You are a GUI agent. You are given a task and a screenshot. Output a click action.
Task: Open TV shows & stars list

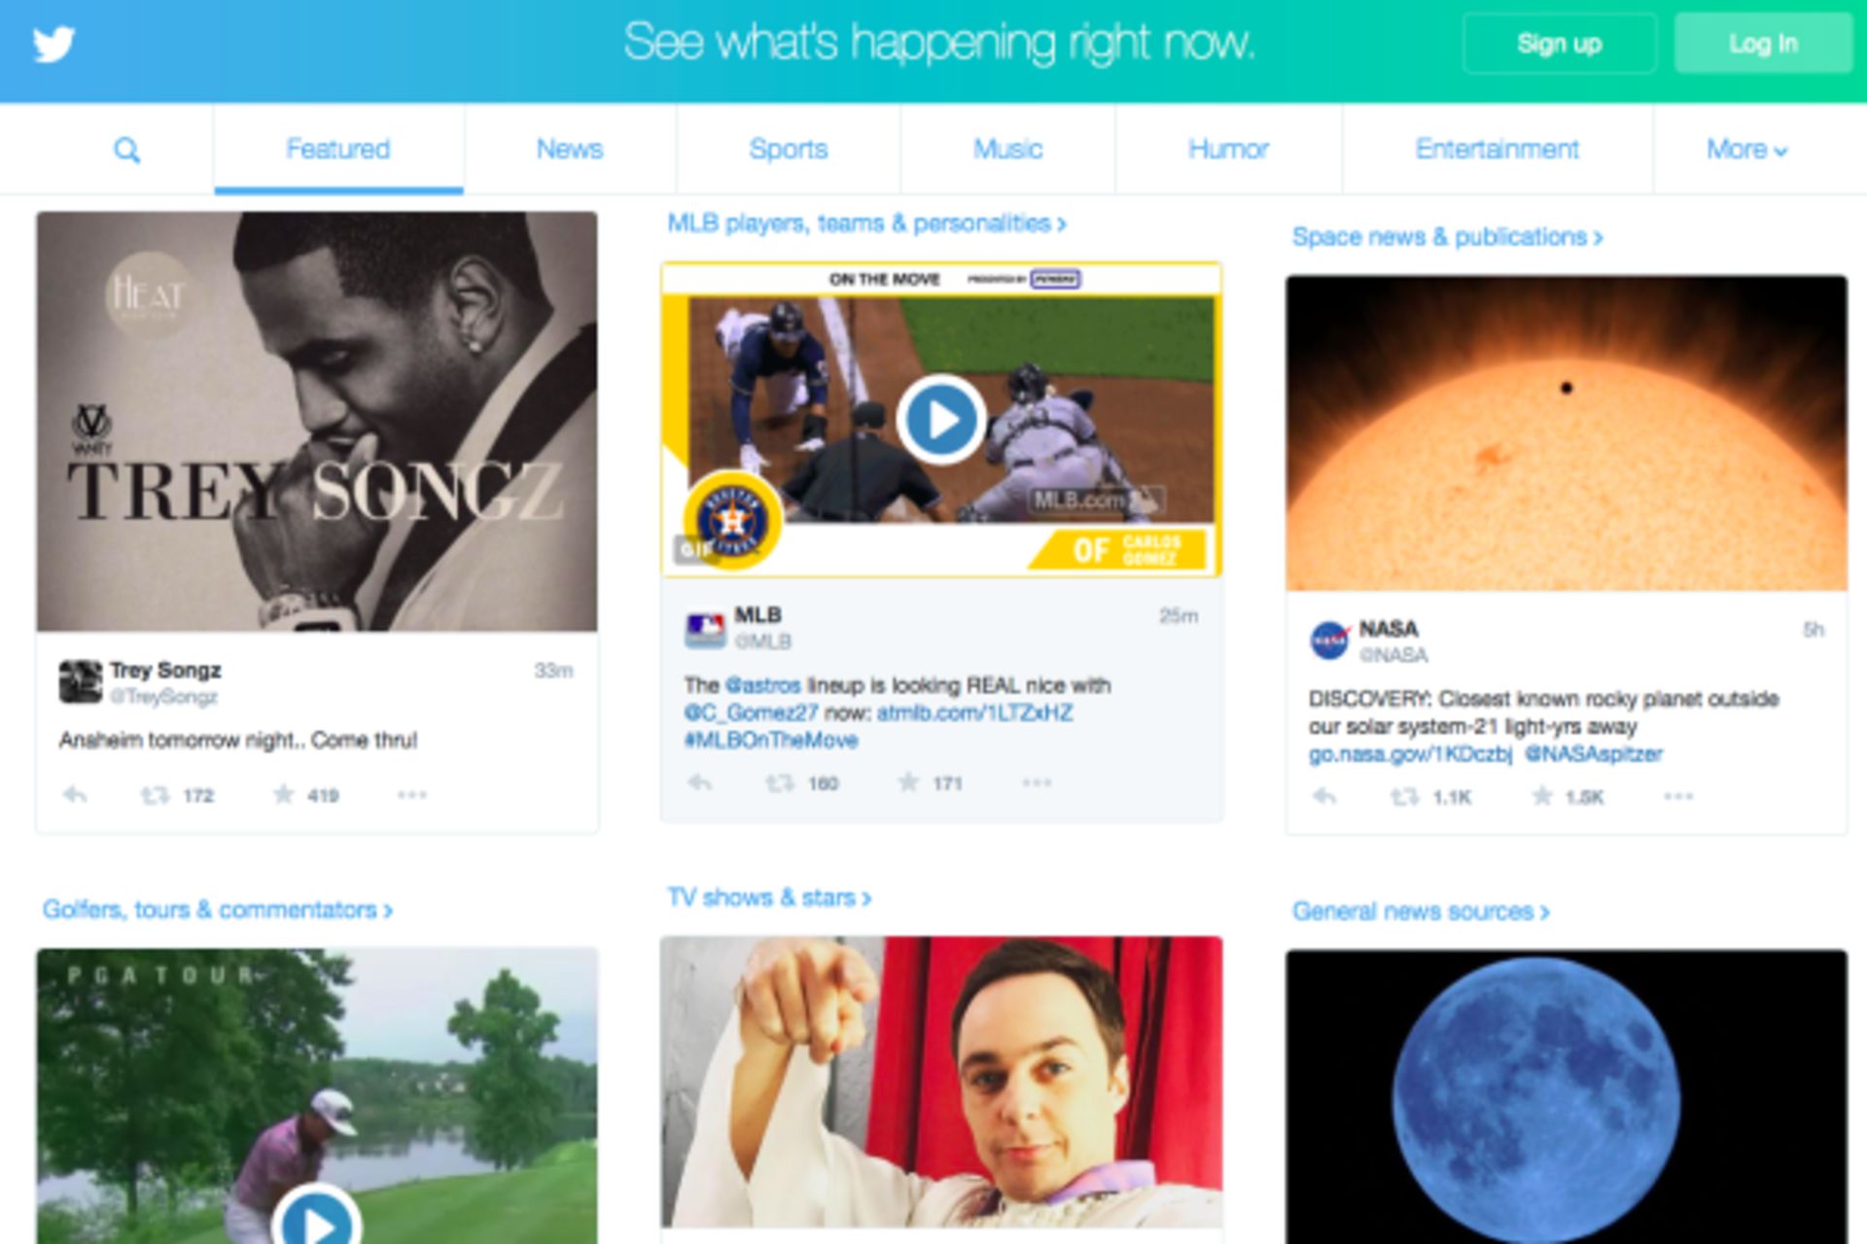768,897
